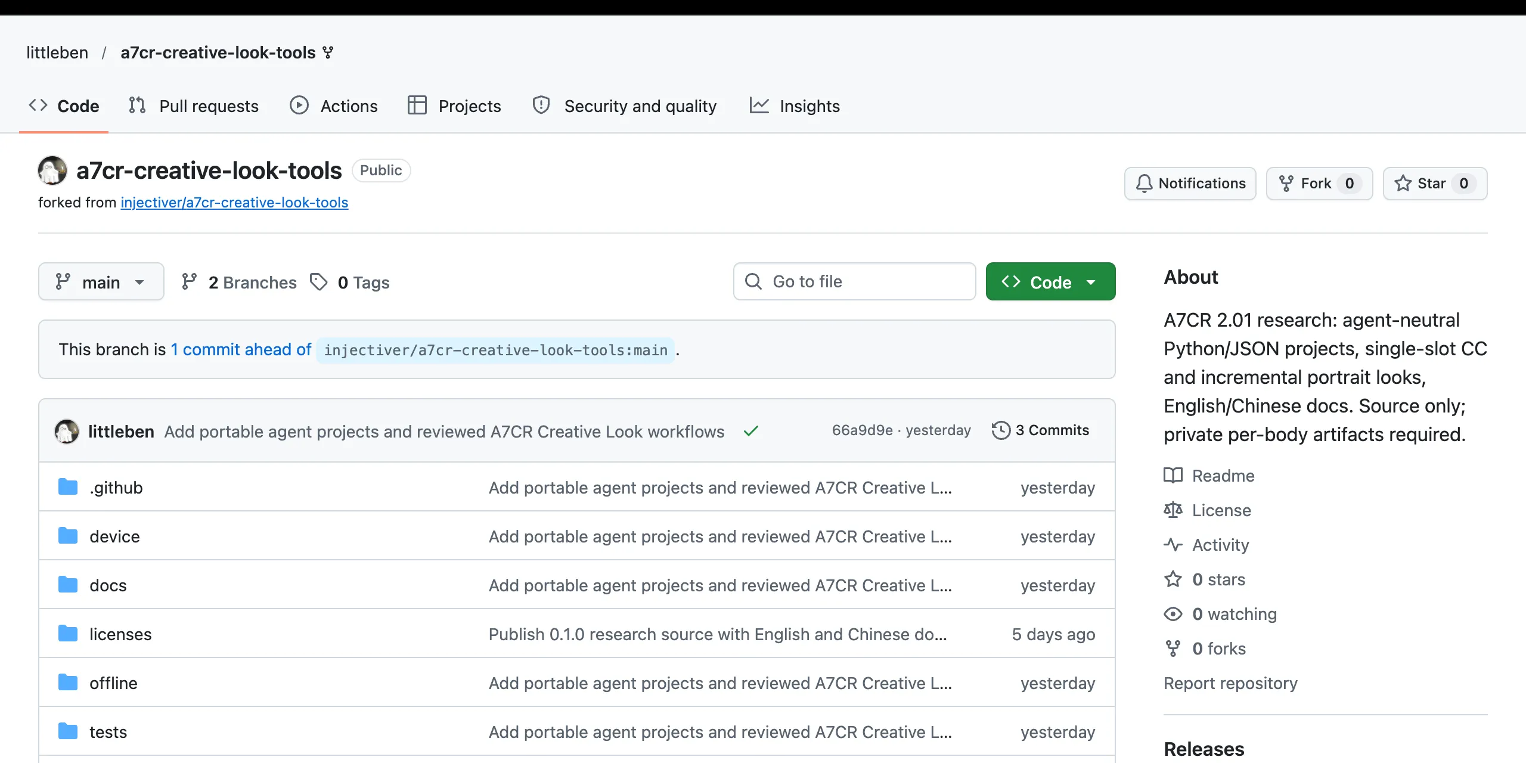Click the offline folder icon
Screen dimensions: 1526x763
coord(68,683)
